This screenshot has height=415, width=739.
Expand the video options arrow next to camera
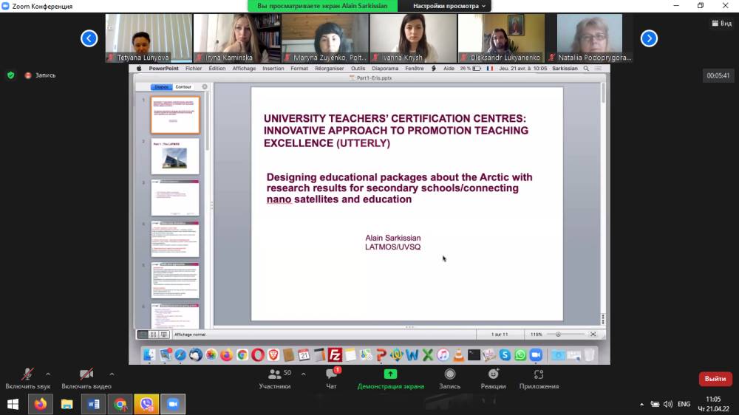[x=112, y=374]
